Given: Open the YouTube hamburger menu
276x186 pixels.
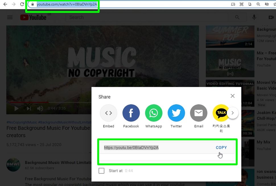Looking at the screenshot, I should tap(10, 17).
